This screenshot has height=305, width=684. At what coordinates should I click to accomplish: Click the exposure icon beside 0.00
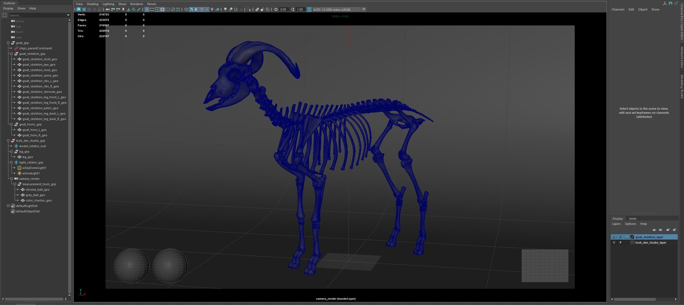(276, 9)
